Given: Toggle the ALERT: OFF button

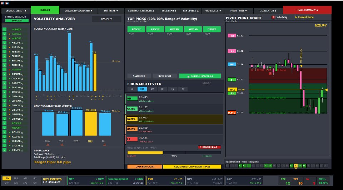Looking at the screenshot, I should pos(139,76).
